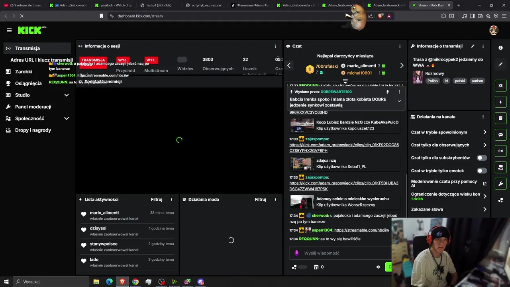Click the Wyszukaj taskbar search box
Screen dimensions: 510x287
[x=51, y=282]
